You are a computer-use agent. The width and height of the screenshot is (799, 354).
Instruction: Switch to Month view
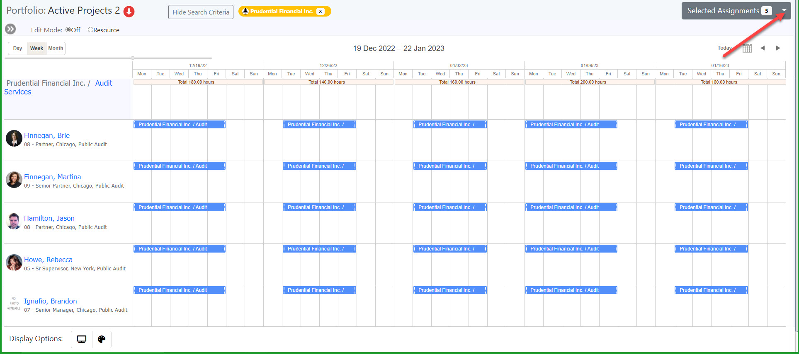coord(56,48)
